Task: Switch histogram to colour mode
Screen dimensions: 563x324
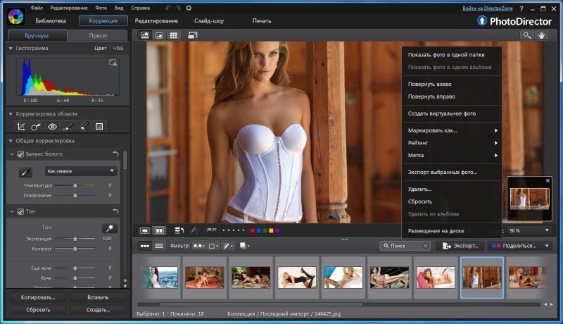Action: pyautogui.click(x=100, y=48)
